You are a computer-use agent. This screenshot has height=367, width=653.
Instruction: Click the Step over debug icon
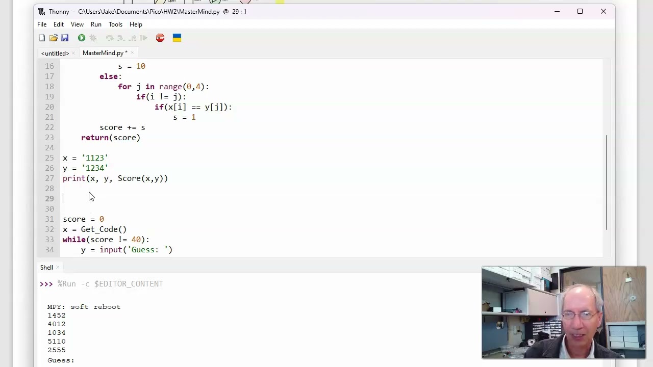point(110,38)
